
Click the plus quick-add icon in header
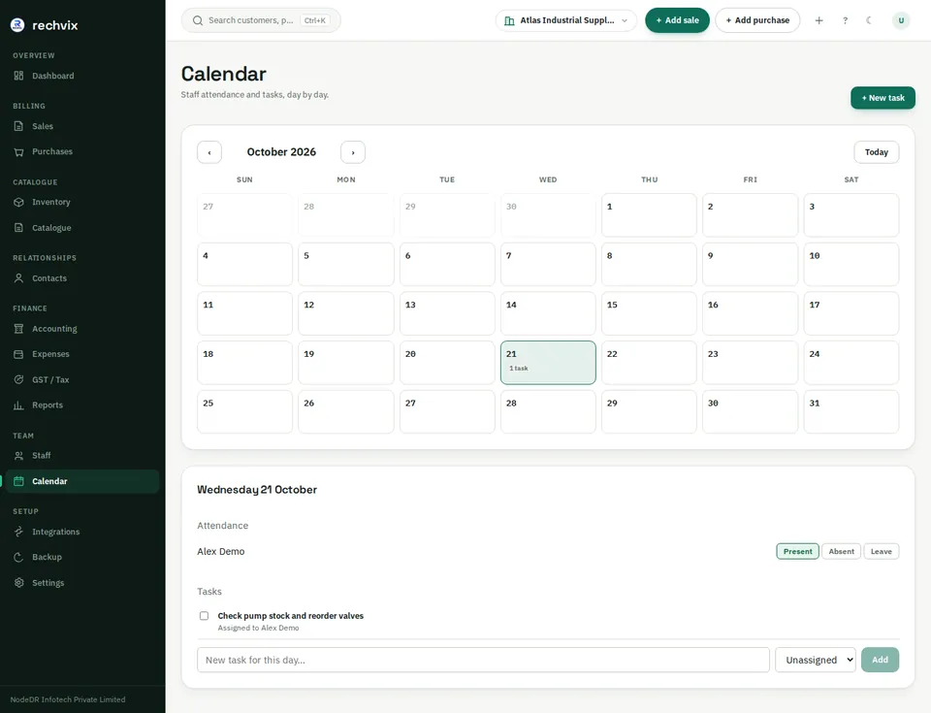click(x=819, y=20)
